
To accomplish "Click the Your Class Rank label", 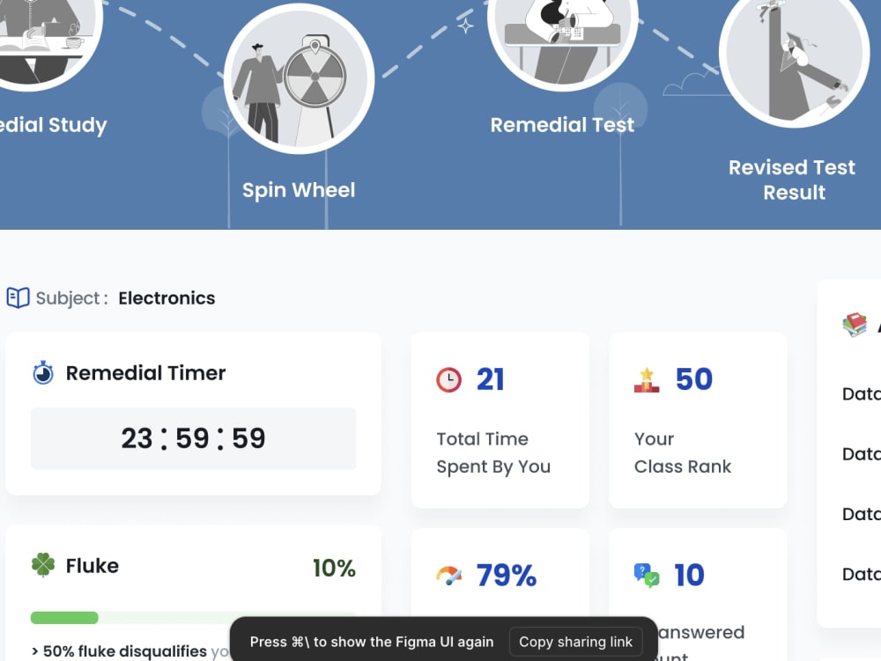I will click(x=683, y=452).
